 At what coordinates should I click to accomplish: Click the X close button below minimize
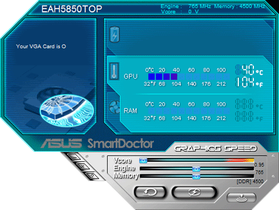[x=83, y=166]
